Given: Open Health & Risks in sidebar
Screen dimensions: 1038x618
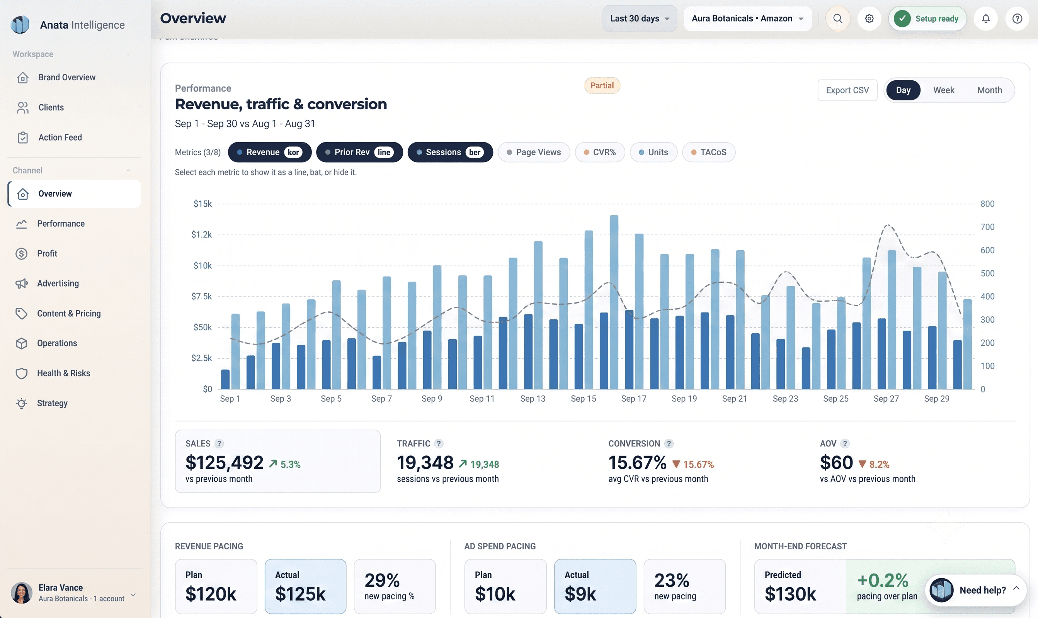Looking at the screenshot, I should click(x=74, y=373).
